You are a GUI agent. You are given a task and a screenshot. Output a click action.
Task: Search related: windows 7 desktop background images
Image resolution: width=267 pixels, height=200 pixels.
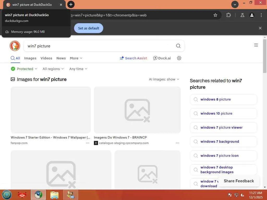click(223, 170)
